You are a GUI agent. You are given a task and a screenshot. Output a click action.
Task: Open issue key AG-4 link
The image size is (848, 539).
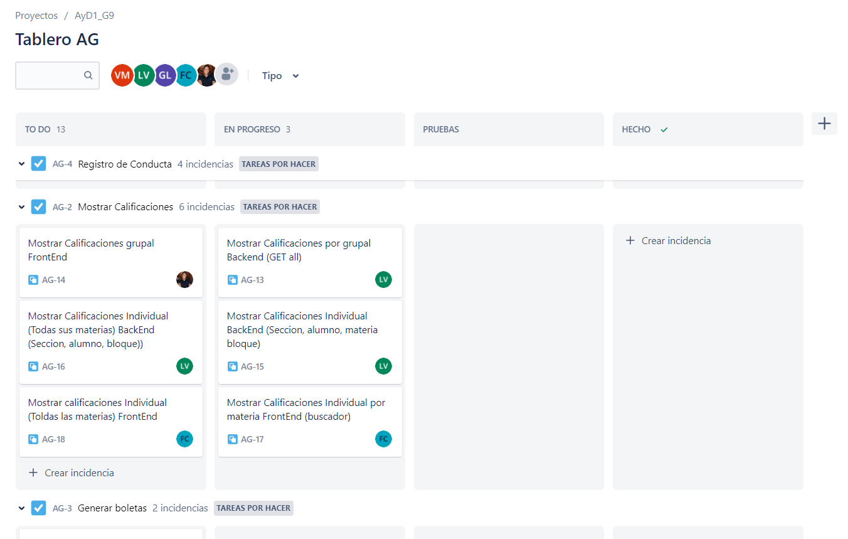coord(62,164)
